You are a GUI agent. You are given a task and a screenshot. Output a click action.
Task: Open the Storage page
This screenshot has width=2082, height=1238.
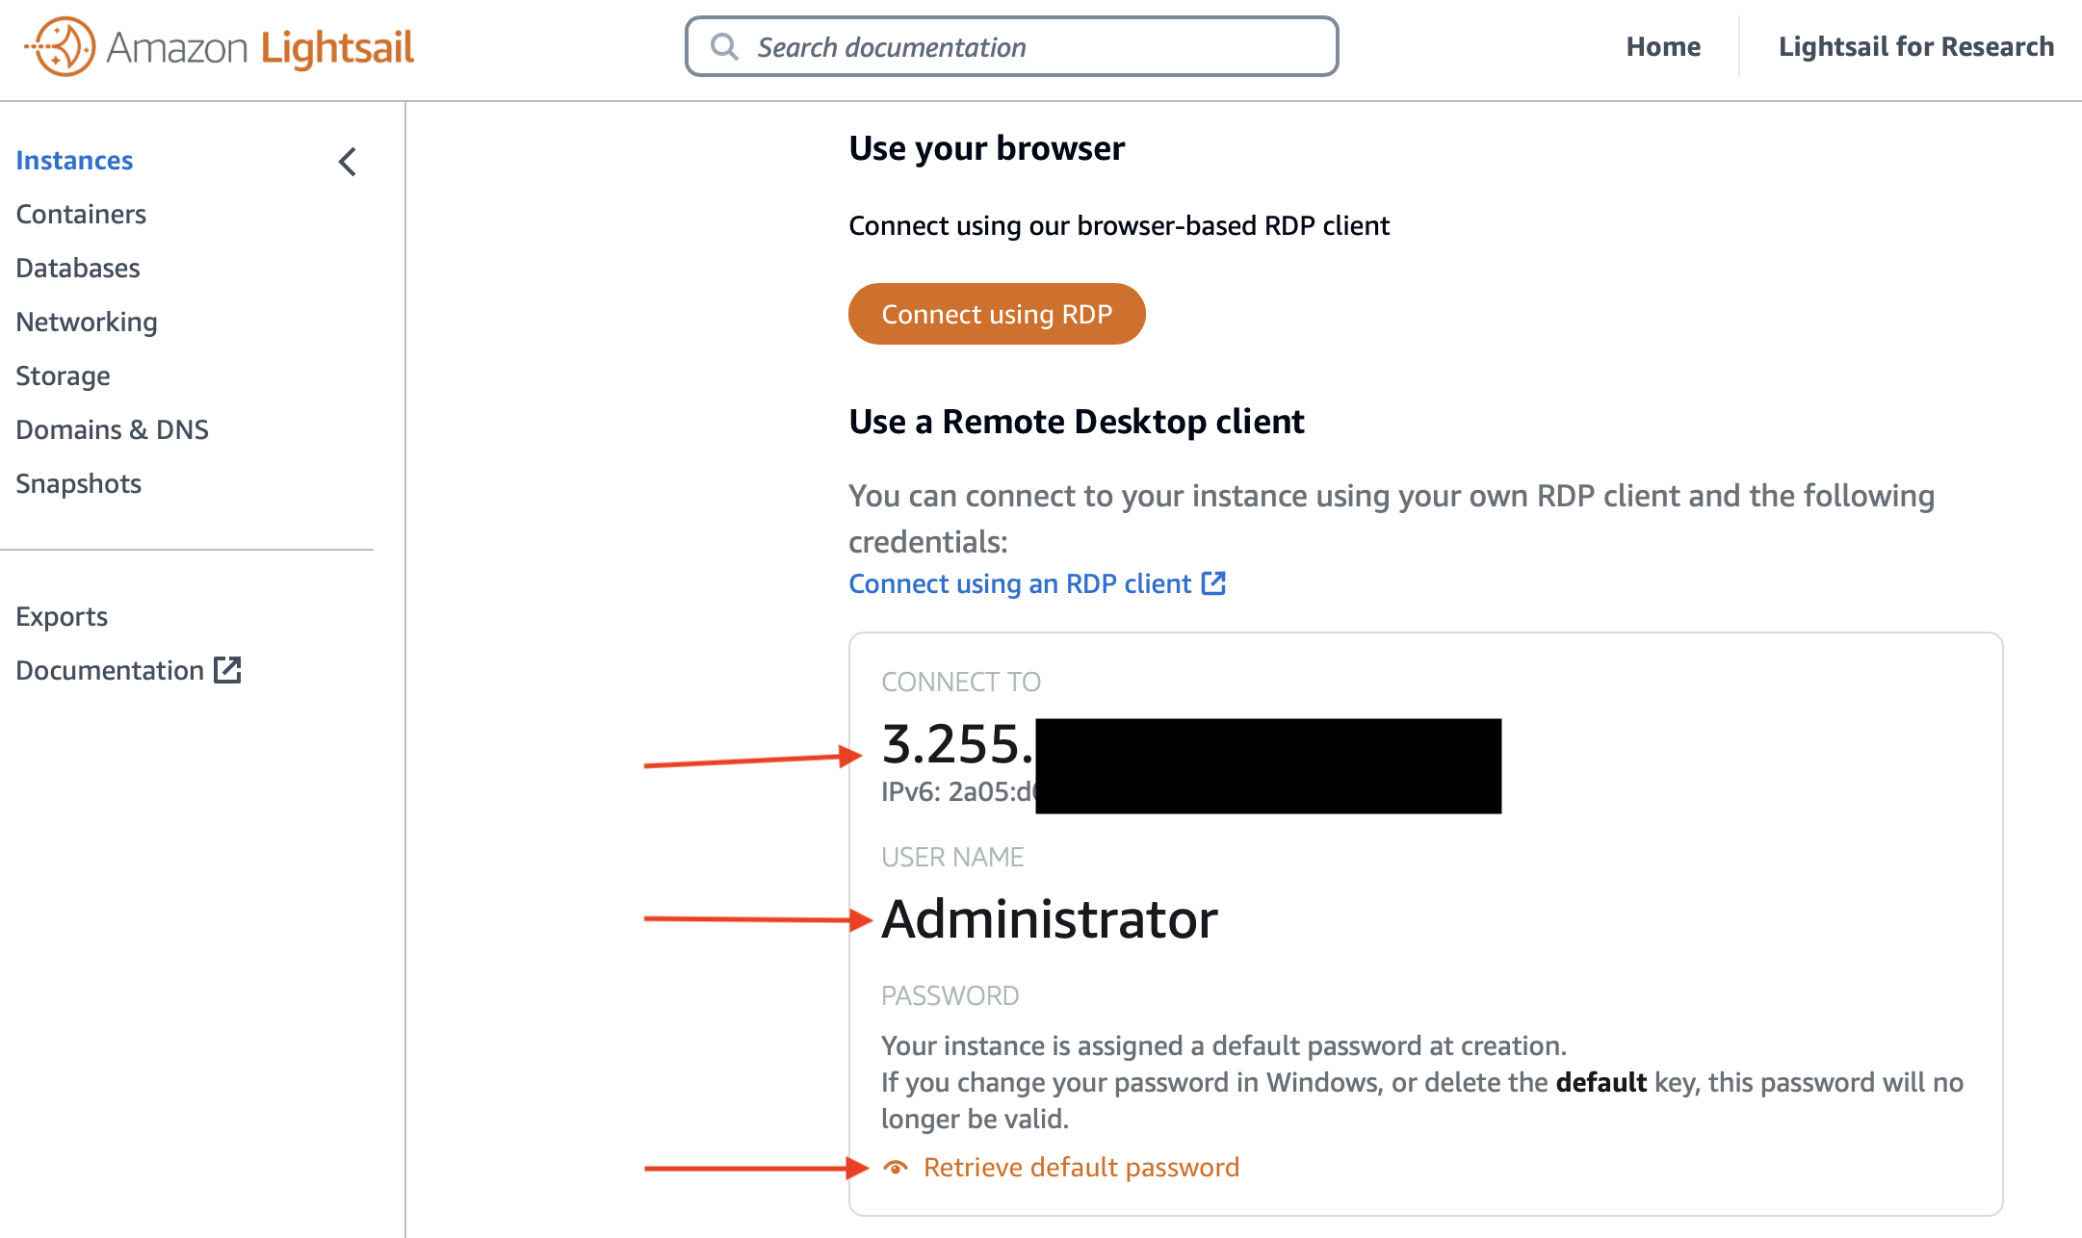(x=63, y=375)
